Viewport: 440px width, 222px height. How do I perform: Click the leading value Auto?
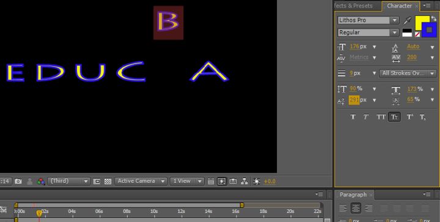point(413,46)
